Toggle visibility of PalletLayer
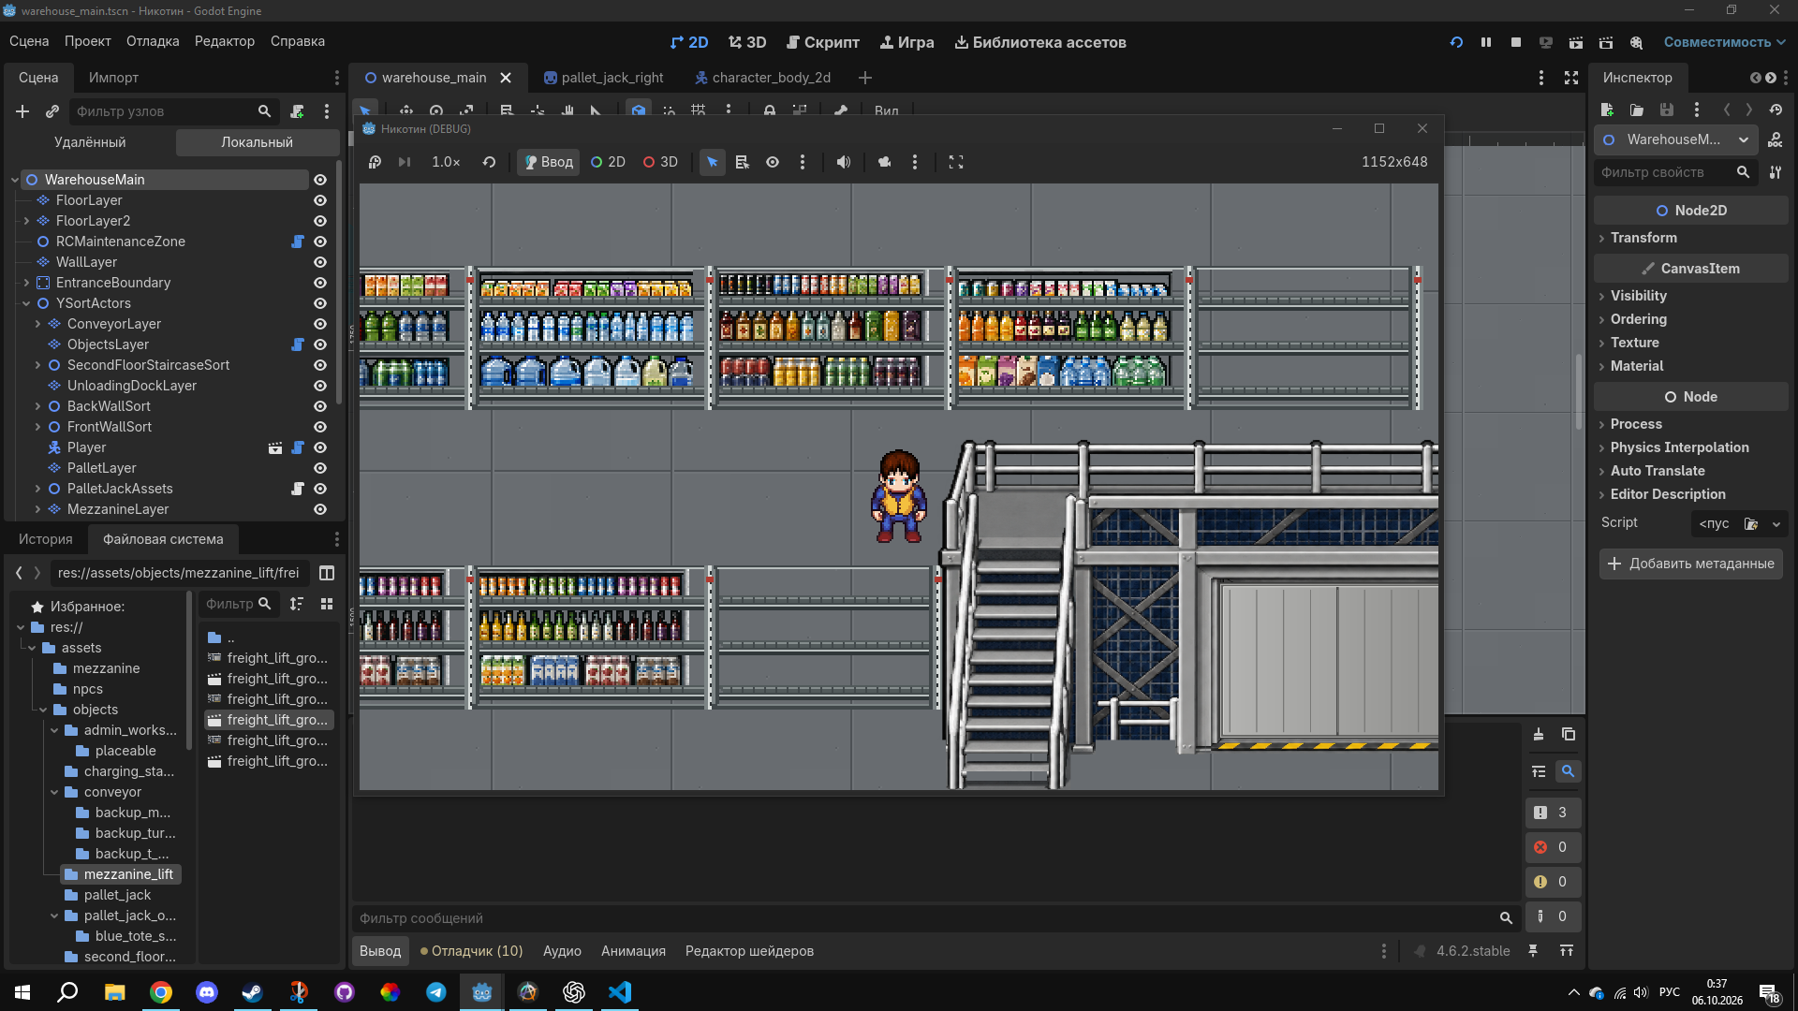 point(320,468)
